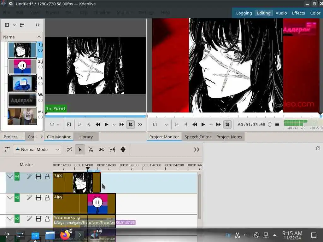Play the timeline in Project Monitor
The image size is (323, 242).
point(203,124)
